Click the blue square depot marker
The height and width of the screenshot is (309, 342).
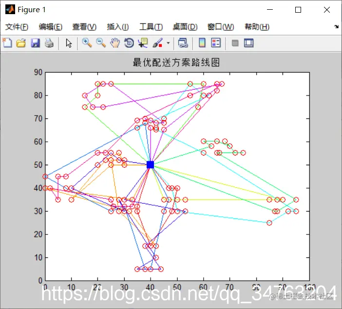[x=150, y=165]
